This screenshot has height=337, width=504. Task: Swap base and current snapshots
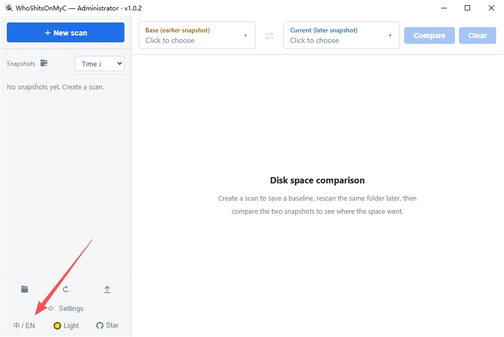269,36
